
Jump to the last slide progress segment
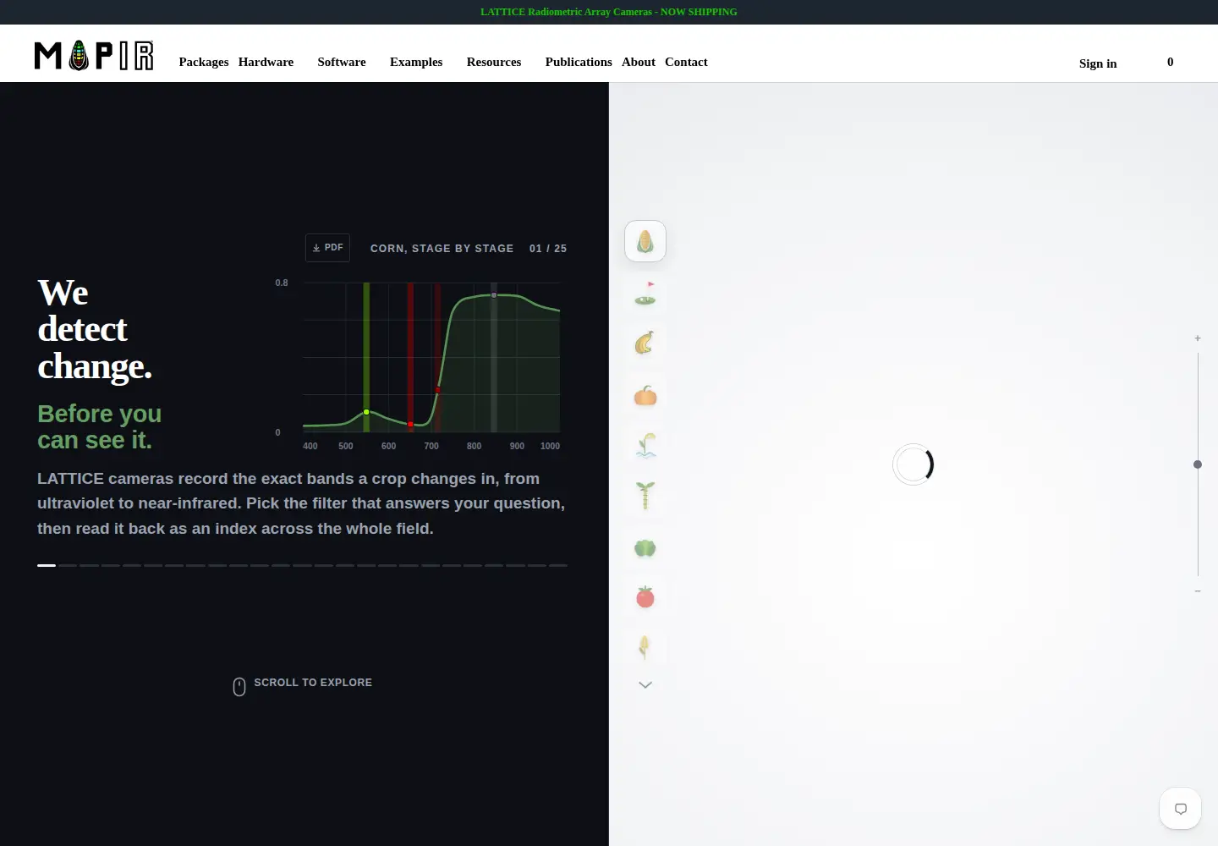click(x=558, y=565)
